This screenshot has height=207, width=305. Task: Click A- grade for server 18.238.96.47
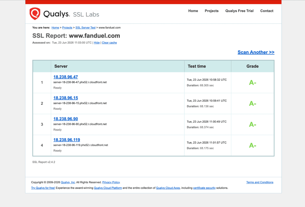point(253,83)
